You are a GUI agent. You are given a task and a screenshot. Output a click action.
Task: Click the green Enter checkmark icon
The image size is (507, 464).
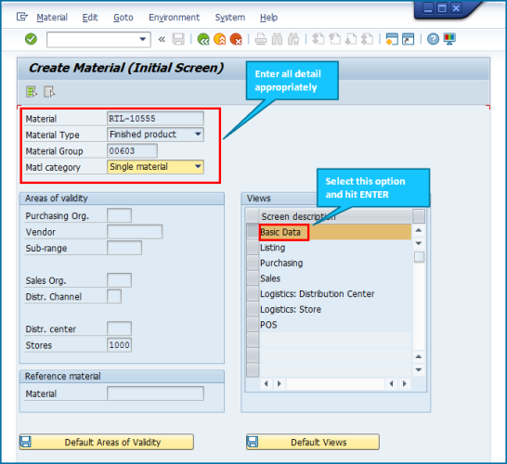[31, 39]
